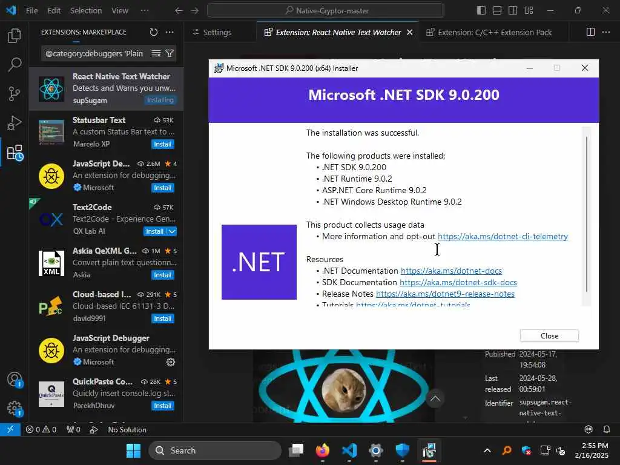Open Customize Layout icon
This screenshot has height=465, width=620.
529,11
